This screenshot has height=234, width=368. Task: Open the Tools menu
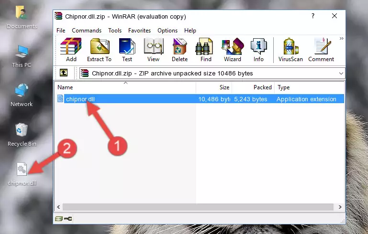click(115, 31)
